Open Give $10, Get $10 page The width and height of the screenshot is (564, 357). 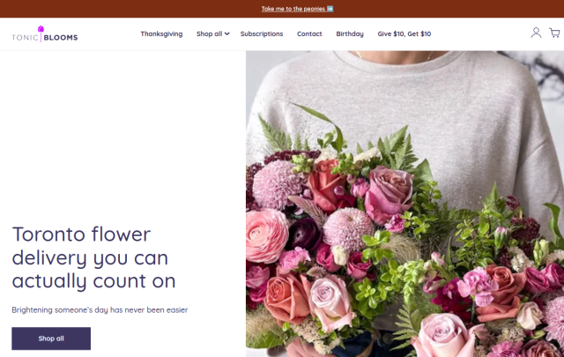click(x=404, y=33)
